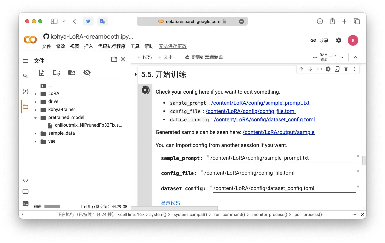Image resolution: width=385 pixels, height=243 pixels.
Task: Collapse the pretrained_model folder
Action: pyautogui.click(x=35, y=118)
